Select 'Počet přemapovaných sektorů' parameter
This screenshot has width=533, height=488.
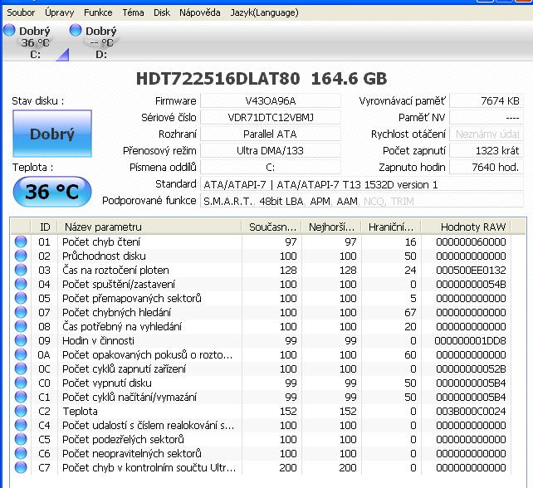132,299
